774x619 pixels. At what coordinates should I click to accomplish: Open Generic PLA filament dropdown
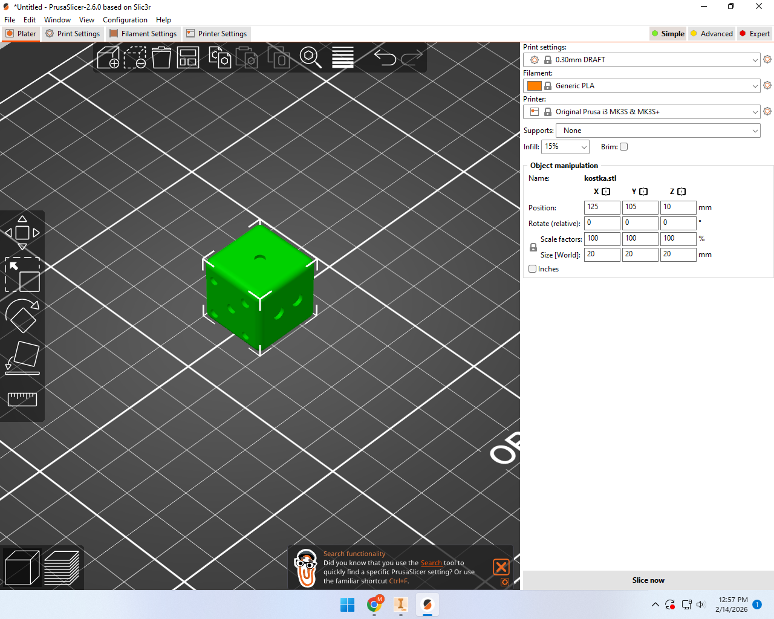click(642, 86)
